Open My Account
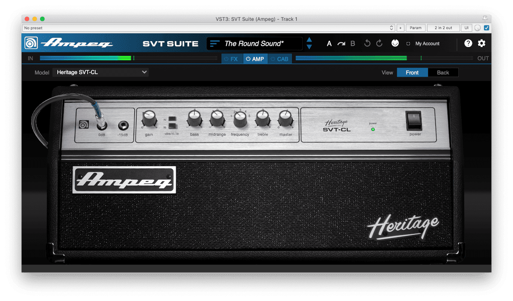The height and width of the screenshot is (301, 513). coord(427,44)
